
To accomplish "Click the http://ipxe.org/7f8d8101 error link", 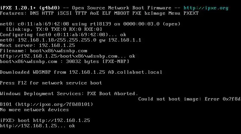I will [54, 105].
